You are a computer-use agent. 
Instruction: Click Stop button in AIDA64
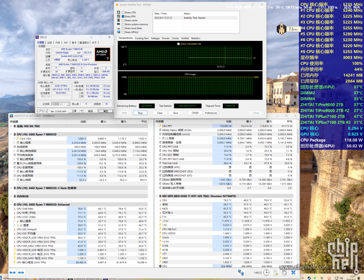140,113
